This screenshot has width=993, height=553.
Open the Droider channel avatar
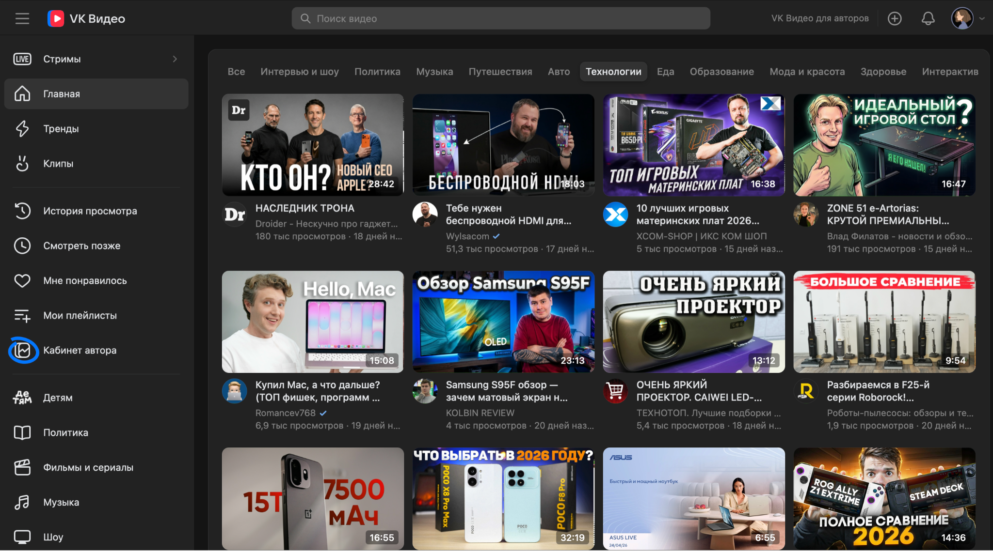tap(235, 215)
